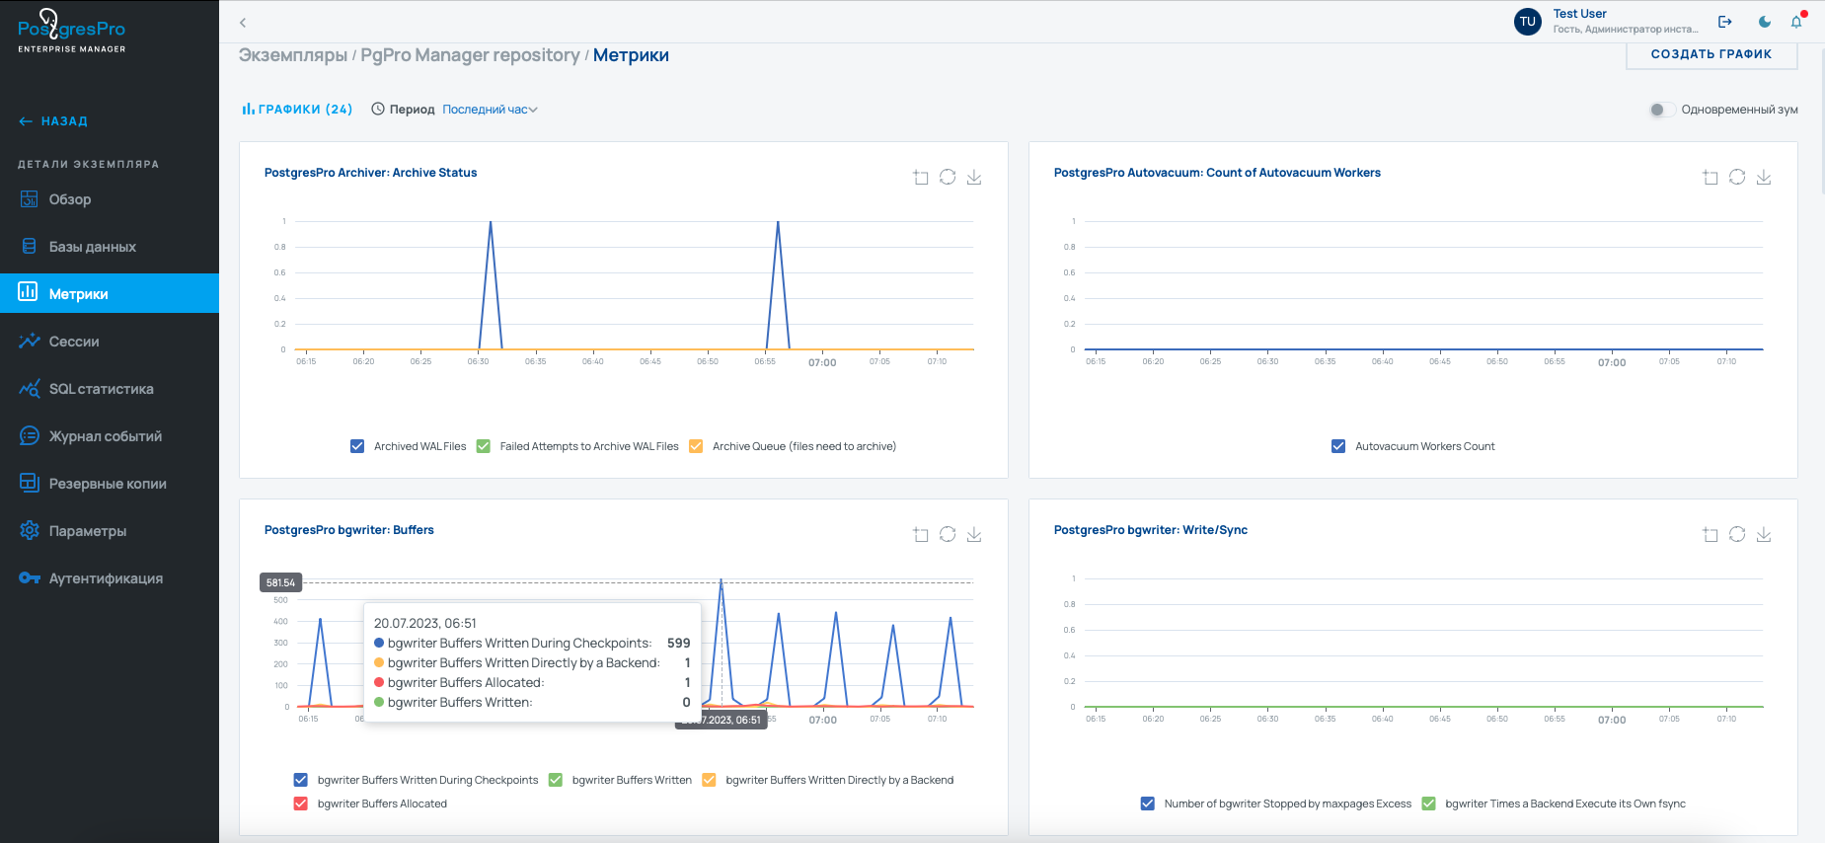Image resolution: width=1825 pixels, height=843 pixels.
Task: Click the Test User name in header
Action: (x=1579, y=14)
